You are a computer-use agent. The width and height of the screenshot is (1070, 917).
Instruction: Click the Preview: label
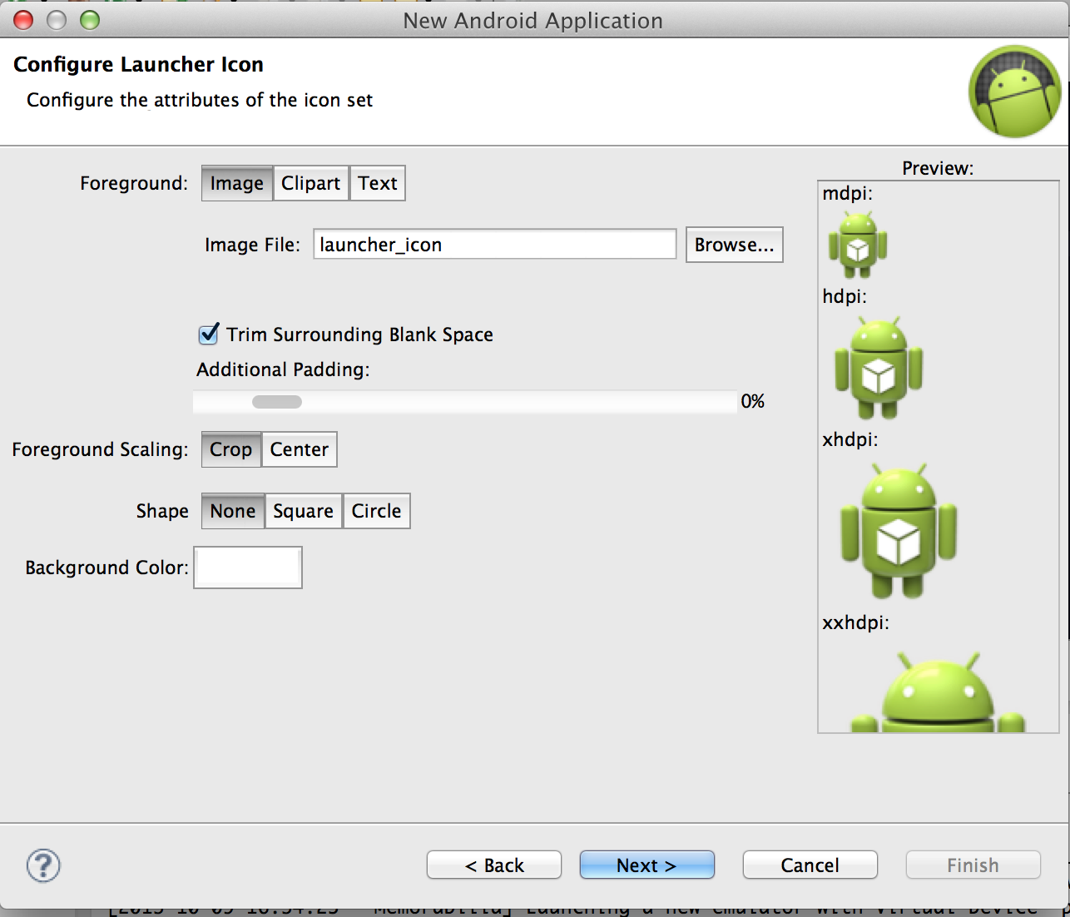[x=938, y=168]
